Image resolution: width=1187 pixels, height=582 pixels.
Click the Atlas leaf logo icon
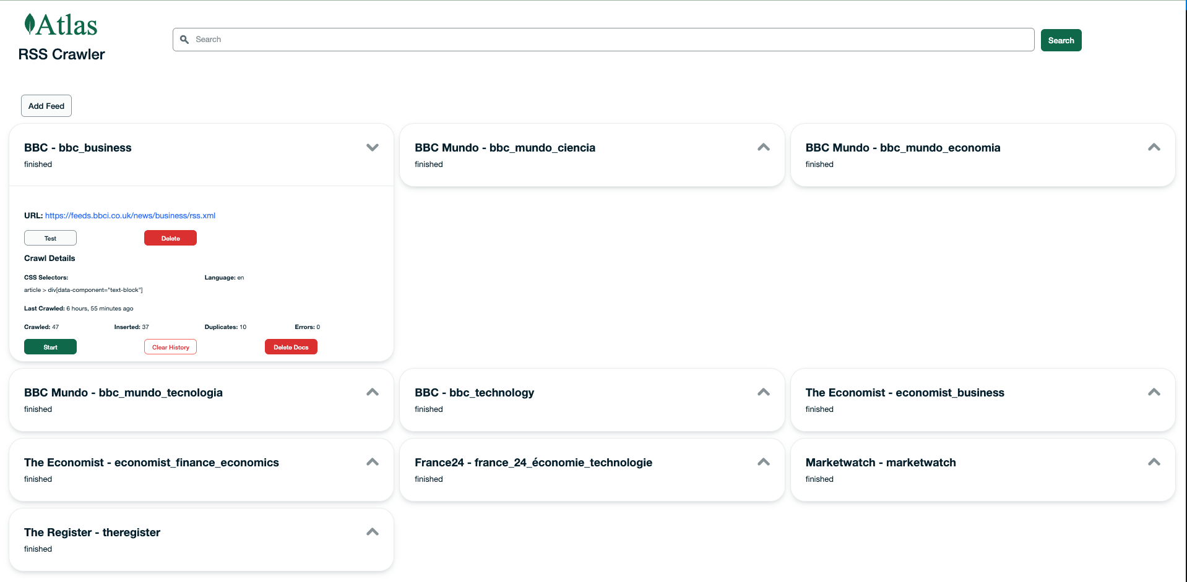point(29,24)
